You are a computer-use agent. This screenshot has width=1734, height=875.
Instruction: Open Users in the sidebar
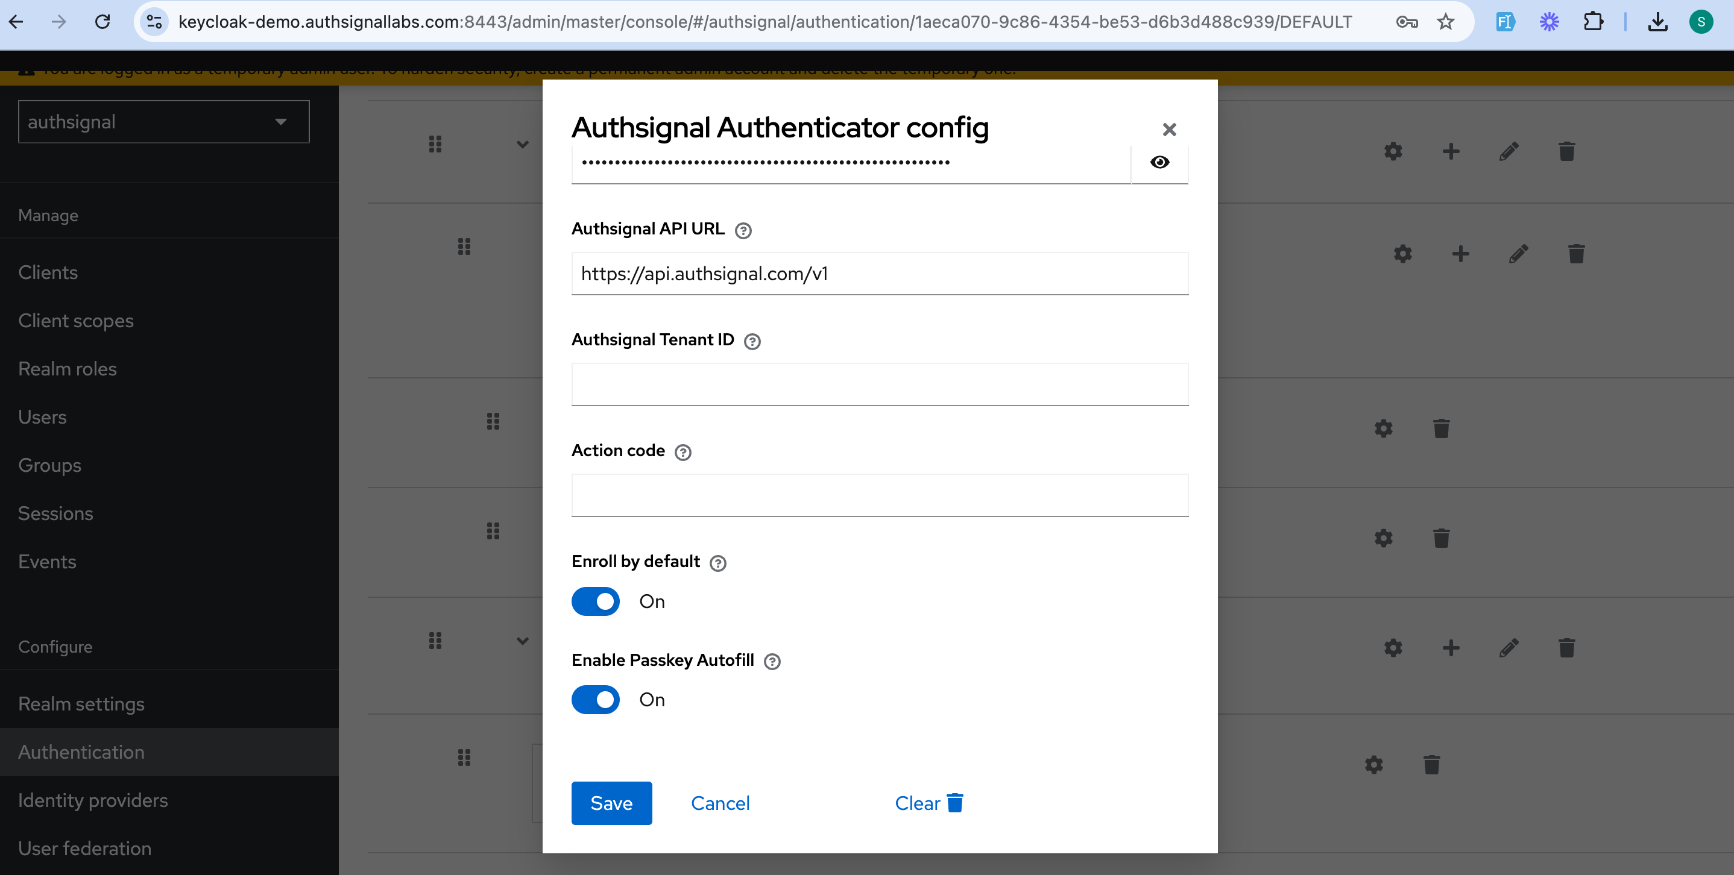click(x=42, y=417)
